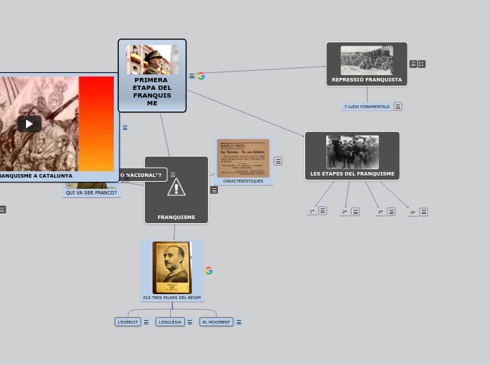This screenshot has width=490, height=365.
Task: Select the Les Etapes del Franquisme node
Action: 352,156
